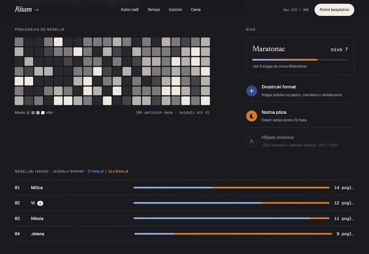Click 'POSLEDNJIH 20 NEDELJA' heading
This screenshot has width=369, height=254.
pos(39,29)
